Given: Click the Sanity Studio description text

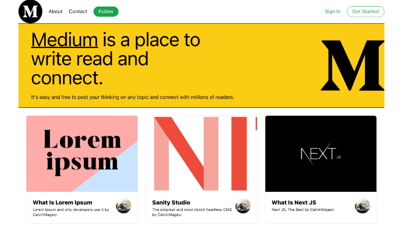Looking at the screenshot, I should 192,212.
